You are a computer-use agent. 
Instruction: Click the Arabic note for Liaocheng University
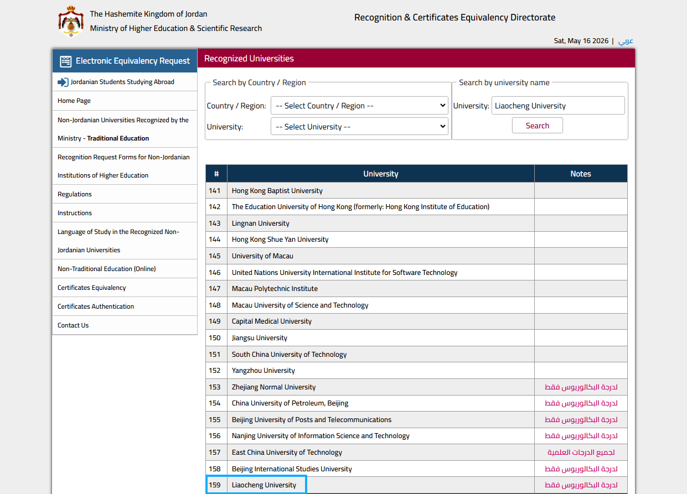581,485
